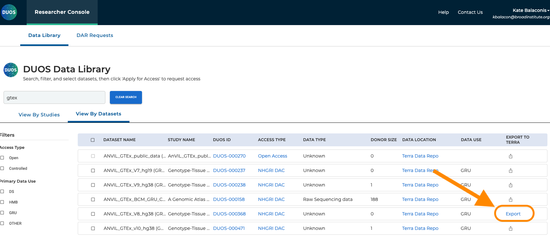Screen dimensions: 550x236
Task: Select checkbox for ANVIL_GTEx_V8_hg38 dataset
Action: 93,214
